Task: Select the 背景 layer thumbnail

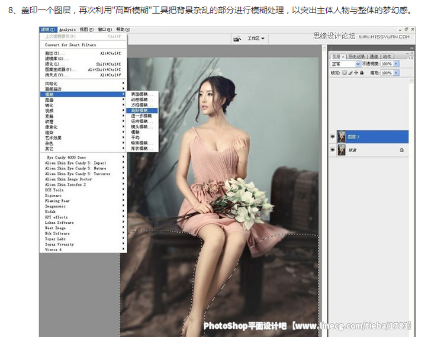Action: pos(342,150)
